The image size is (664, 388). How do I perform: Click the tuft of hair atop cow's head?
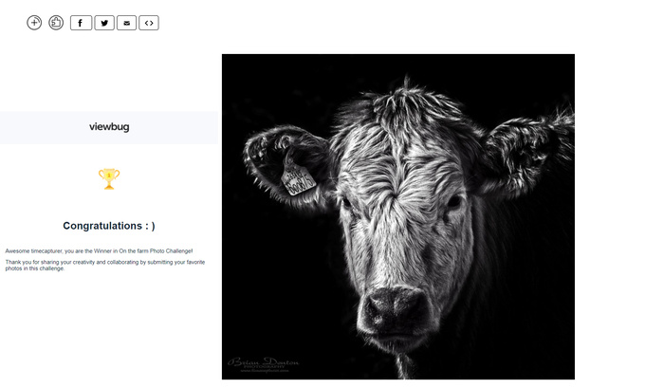click(x=407, y=100)
